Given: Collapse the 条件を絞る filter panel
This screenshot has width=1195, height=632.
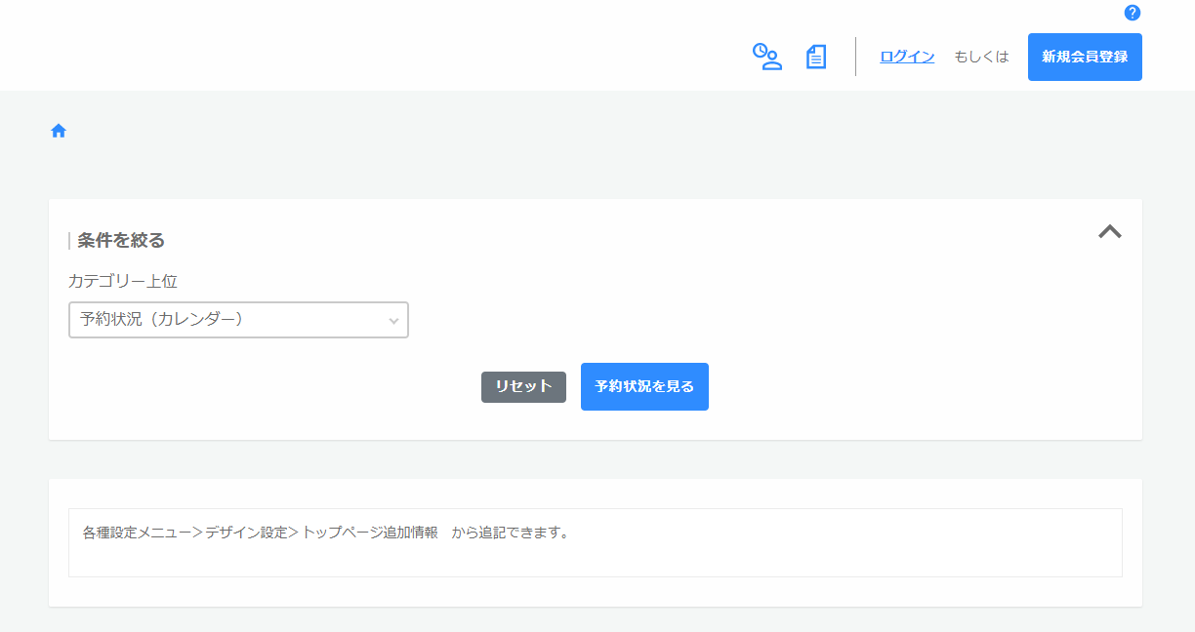Looking at the screenshot, I should [1109, 231].
